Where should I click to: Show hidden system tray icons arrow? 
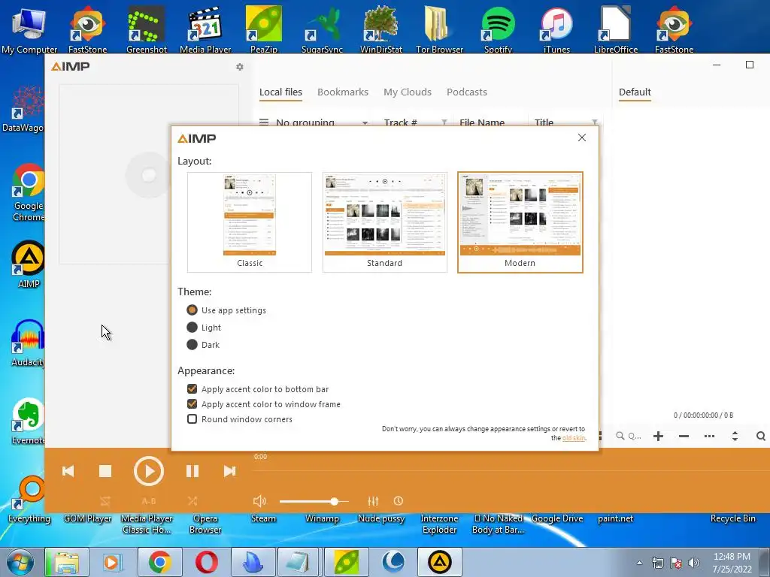(x=639, y=563)
